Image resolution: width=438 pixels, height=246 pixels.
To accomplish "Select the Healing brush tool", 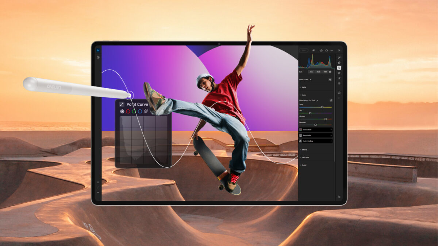I will pos(339,73).
